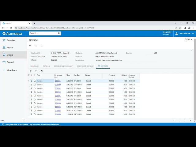Screen dimensions: 196x147
Task: Open note icon for the 8/1/2013 invoice
Action: click(35, 103)
